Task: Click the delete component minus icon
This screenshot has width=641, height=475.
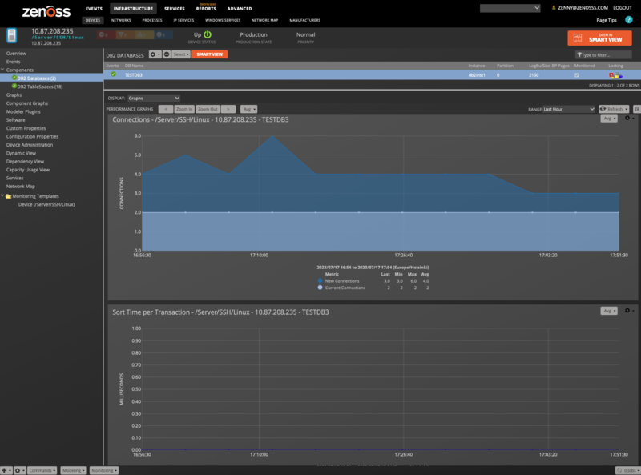Action: point(167,54)
